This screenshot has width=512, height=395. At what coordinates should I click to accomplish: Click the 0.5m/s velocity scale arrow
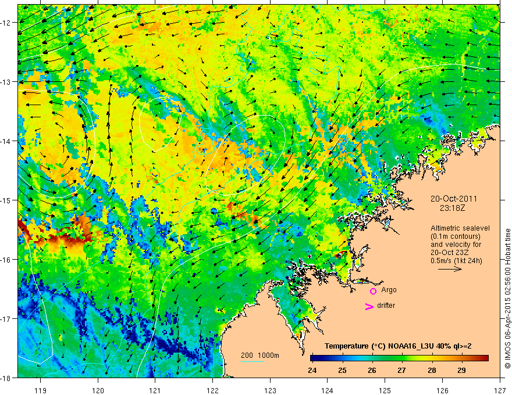coord(450,269)
